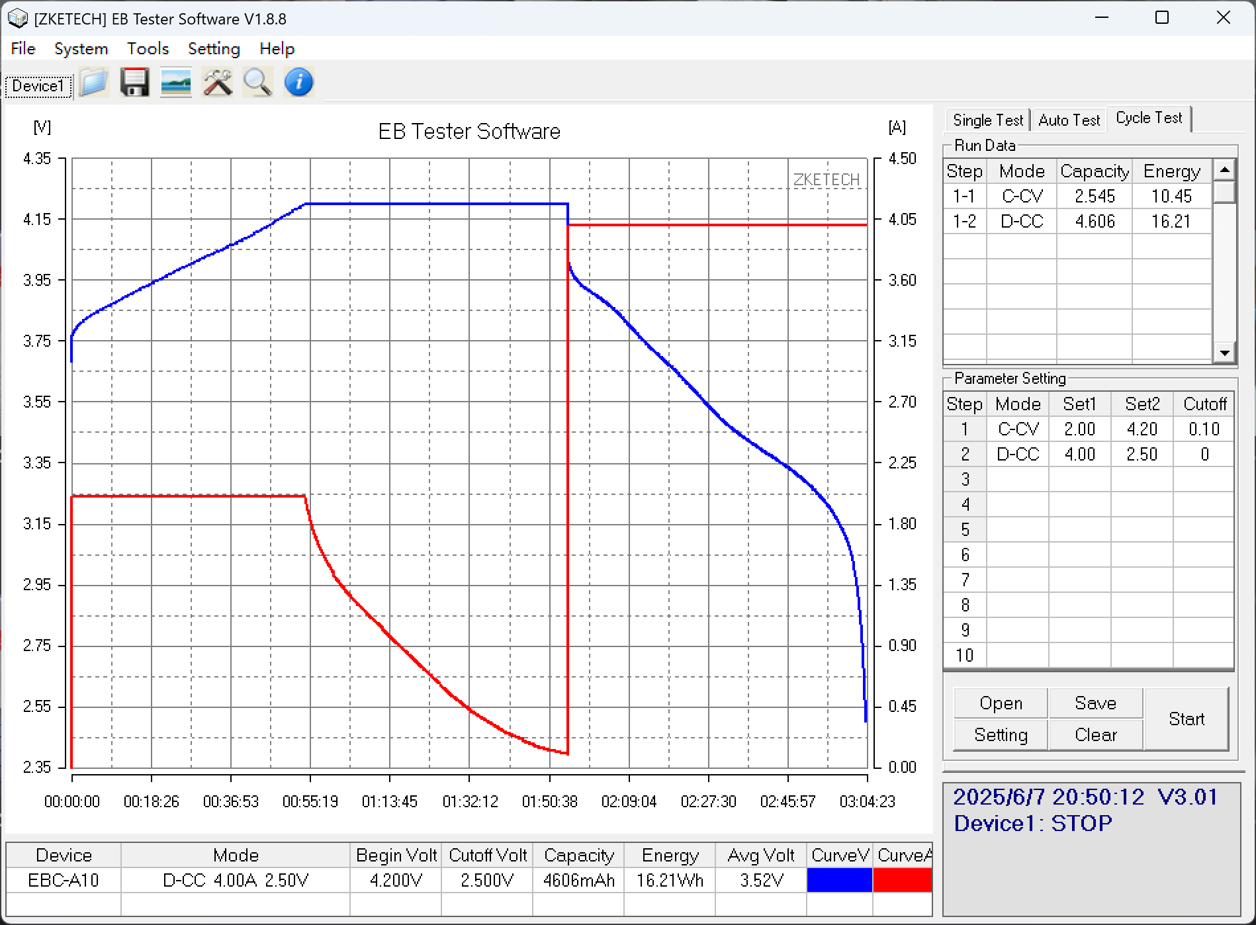Click the Begin Volt value 4.200V

point(396,881)
